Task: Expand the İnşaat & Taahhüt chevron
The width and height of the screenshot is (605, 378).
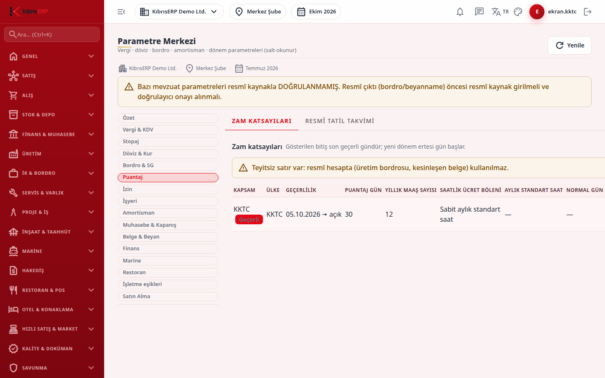Action: click(x=91, y=232)
